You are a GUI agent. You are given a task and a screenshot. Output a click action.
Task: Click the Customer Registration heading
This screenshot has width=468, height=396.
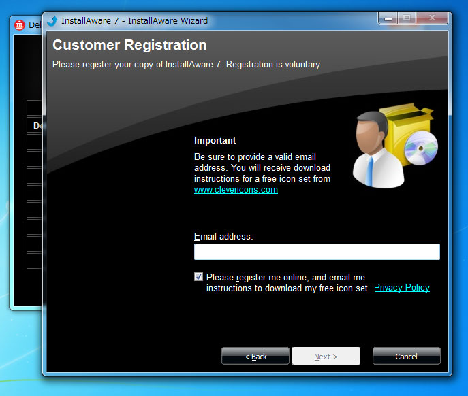tap(129, 45)
